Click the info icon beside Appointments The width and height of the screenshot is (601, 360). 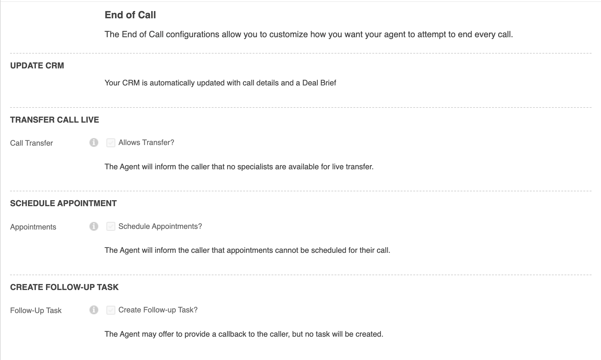[x=94, y=226]
